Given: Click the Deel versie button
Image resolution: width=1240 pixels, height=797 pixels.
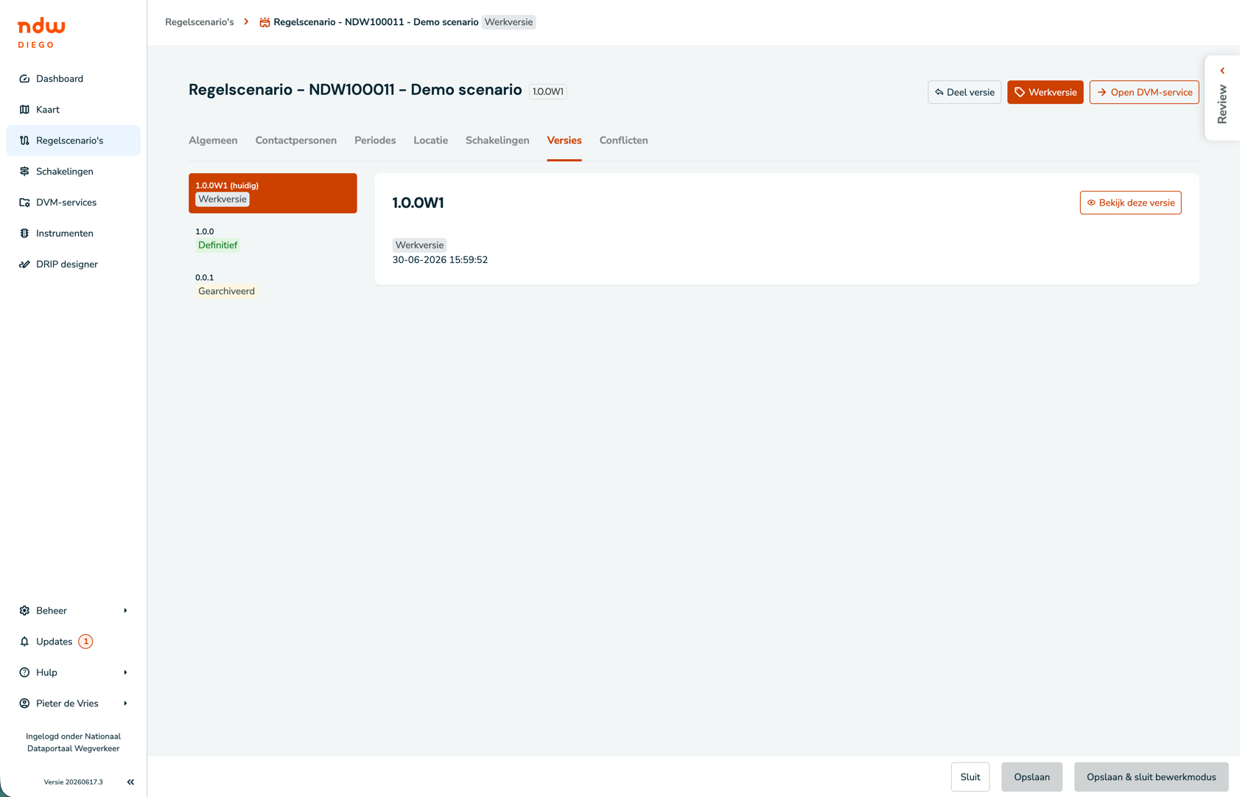Looking at the screenshot, I should click(x=964, y=92).
